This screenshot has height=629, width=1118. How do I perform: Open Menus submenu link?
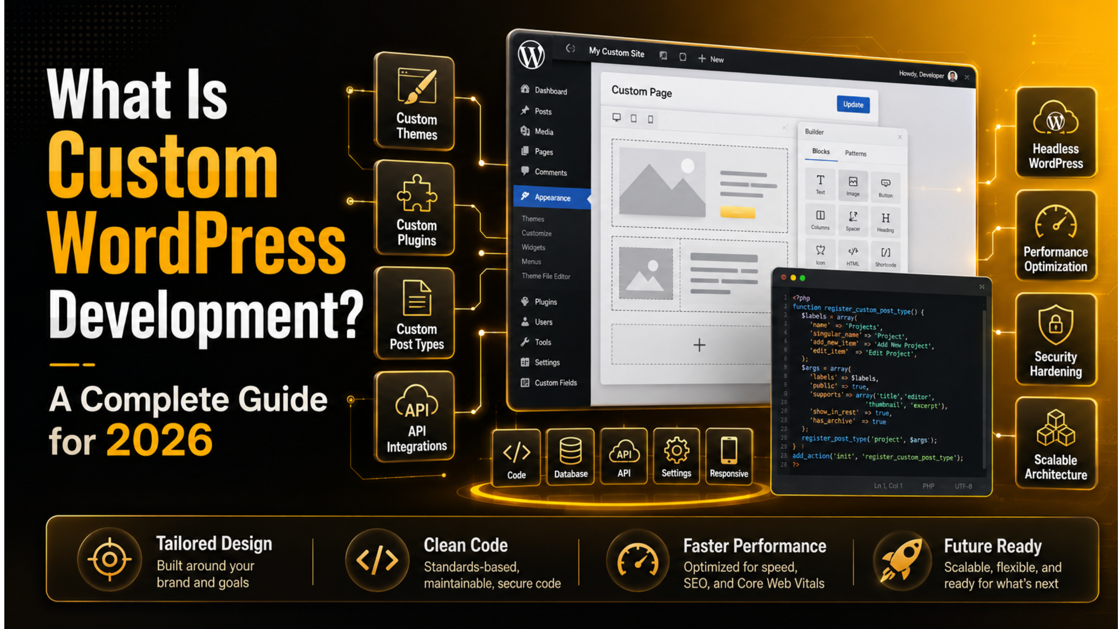coord(531,261)
